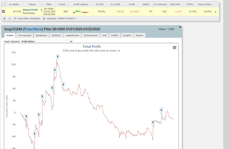Click the trash delete icon below the table
Image resolution: width=230 pixels, height=149 pixels.
[x=4, y=18]
